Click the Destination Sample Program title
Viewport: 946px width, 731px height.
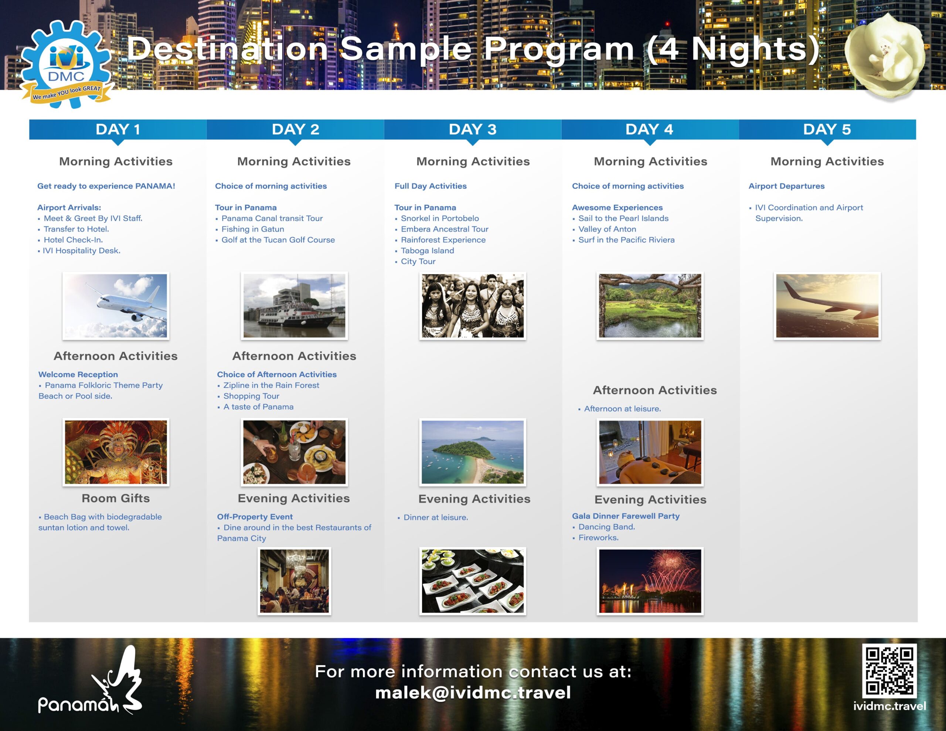pos(472,48)
